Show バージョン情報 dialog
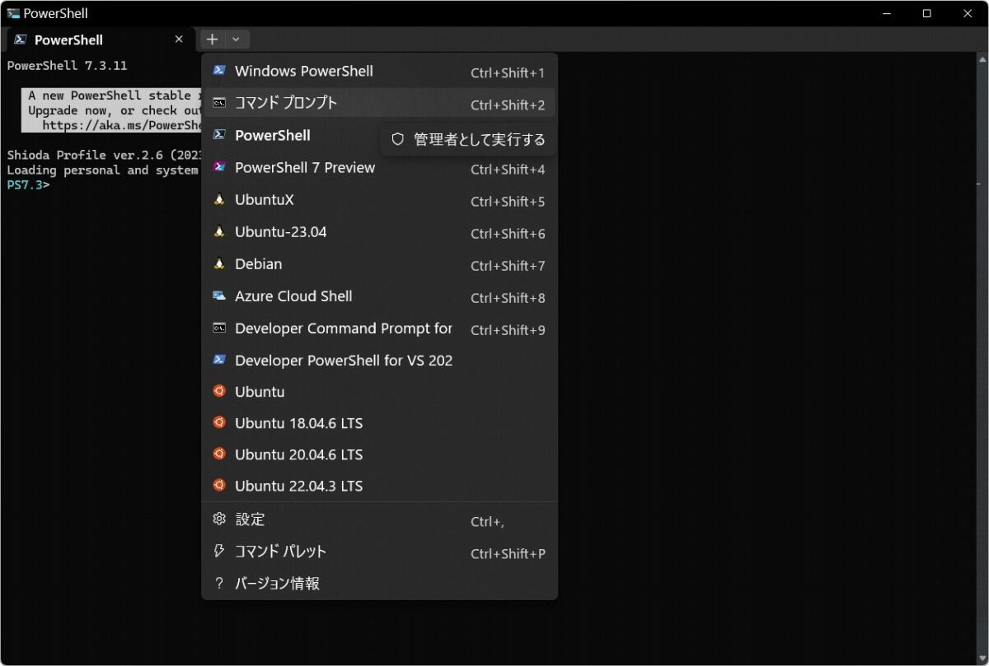The width and height of the screenshot is (989, 666). click(x=379, y=584)
